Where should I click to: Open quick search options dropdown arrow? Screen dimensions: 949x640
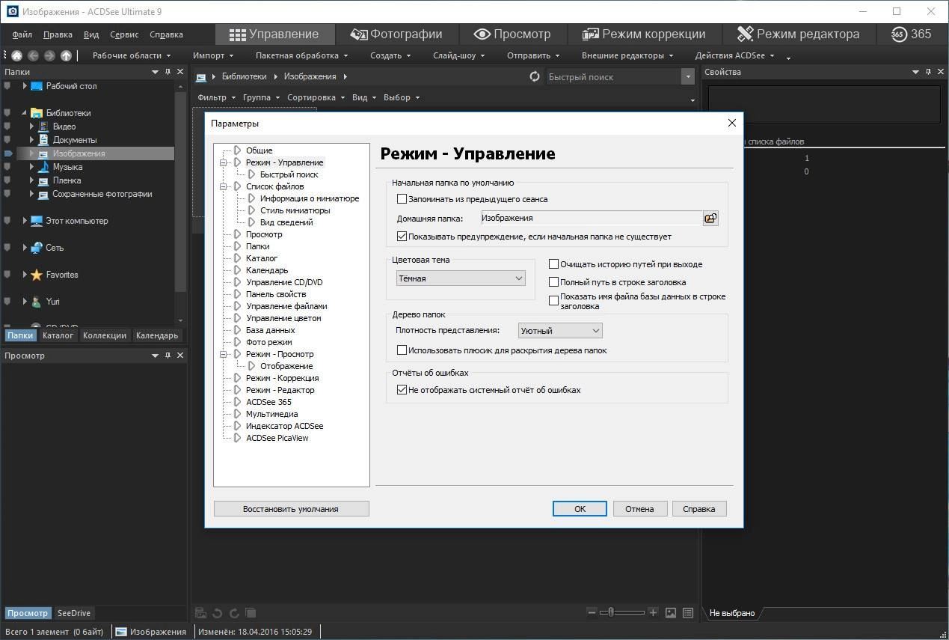tap(687, 76)
